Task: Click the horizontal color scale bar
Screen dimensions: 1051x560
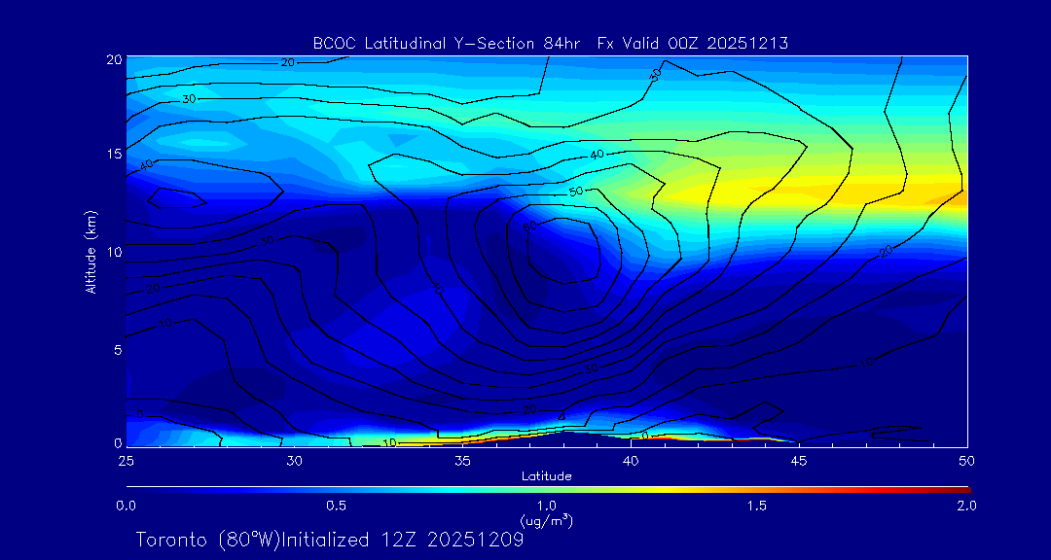Action: click(x=548, y=490)
